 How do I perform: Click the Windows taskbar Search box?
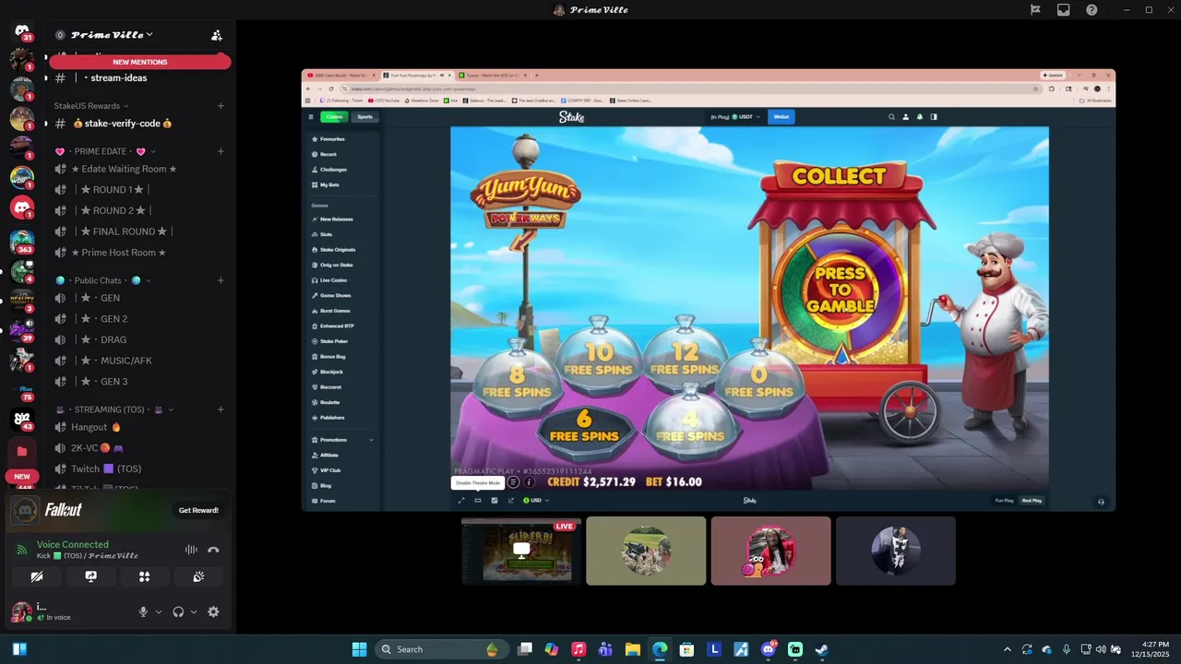[x=439, y=649]
